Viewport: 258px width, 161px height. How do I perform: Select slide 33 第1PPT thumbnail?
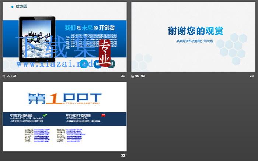coord(64,117)
